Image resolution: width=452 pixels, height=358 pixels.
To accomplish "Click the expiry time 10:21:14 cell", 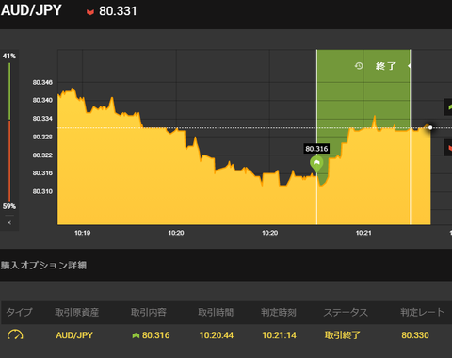I will [279, 335].
